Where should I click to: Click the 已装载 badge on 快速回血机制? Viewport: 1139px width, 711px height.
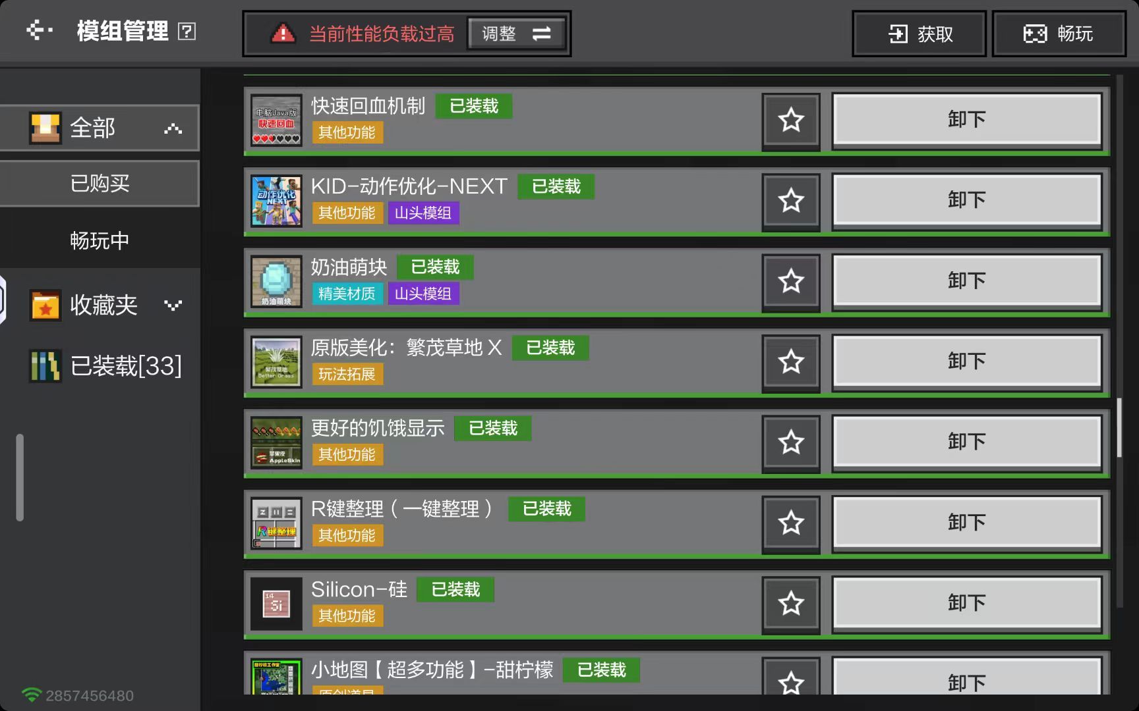click(x=474, y=106)
